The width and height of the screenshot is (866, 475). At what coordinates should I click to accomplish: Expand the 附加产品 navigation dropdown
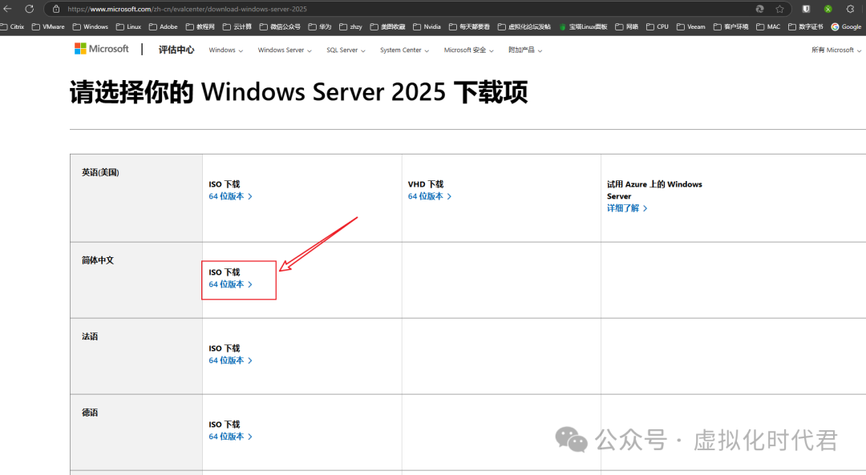pyautogui.click(x=525, y=50)
